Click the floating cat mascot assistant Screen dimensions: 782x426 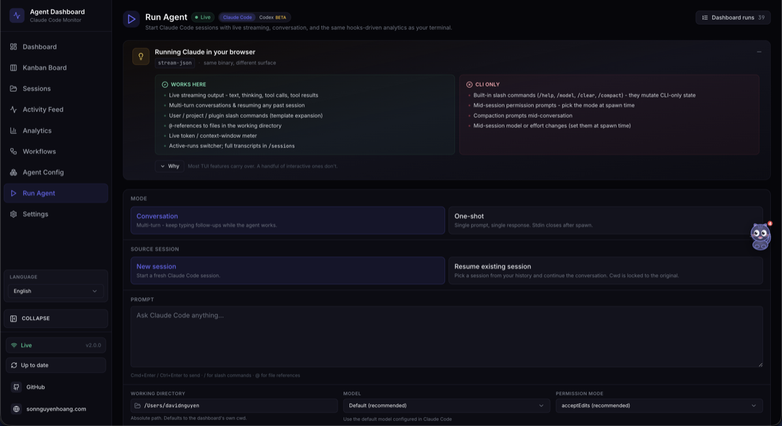tap(760, 236)
